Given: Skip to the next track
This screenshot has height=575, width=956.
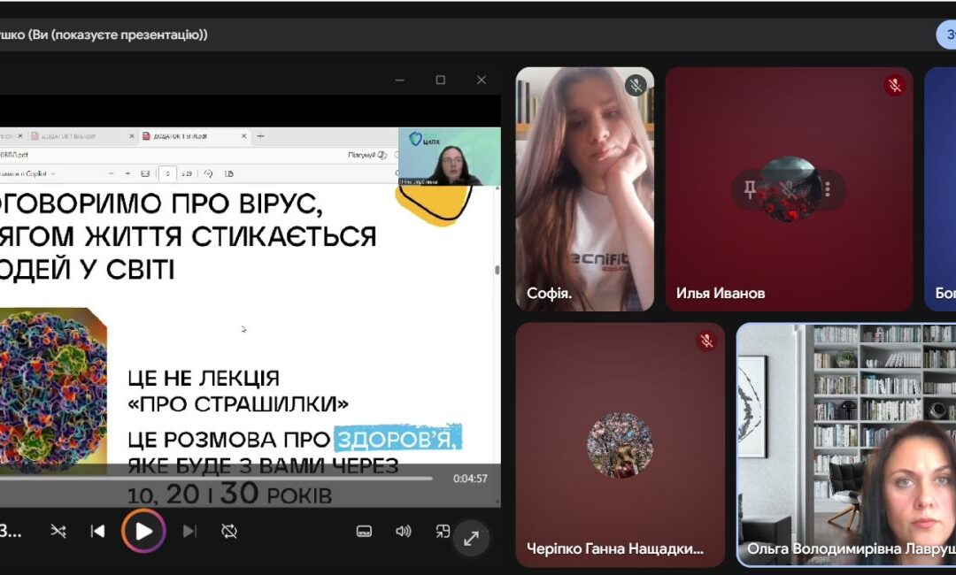Looking at the screenshot, I should (189, 531).
